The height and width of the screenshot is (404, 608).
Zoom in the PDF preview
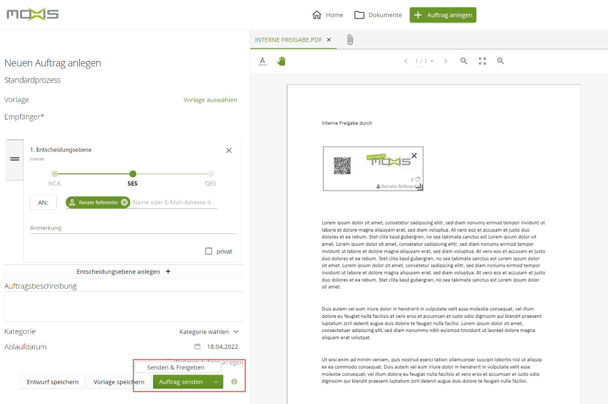point(500,61)
